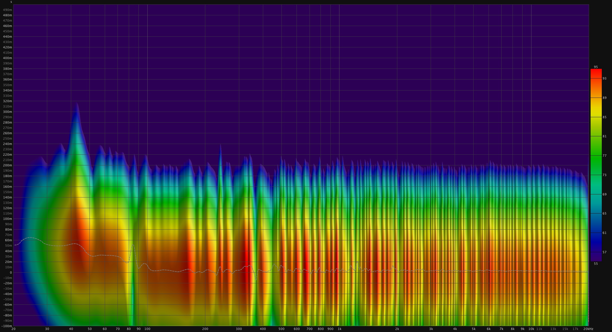
Task: Click the 73 mark on the color scale
Action: pyautogui.click(x=604, y=175)
